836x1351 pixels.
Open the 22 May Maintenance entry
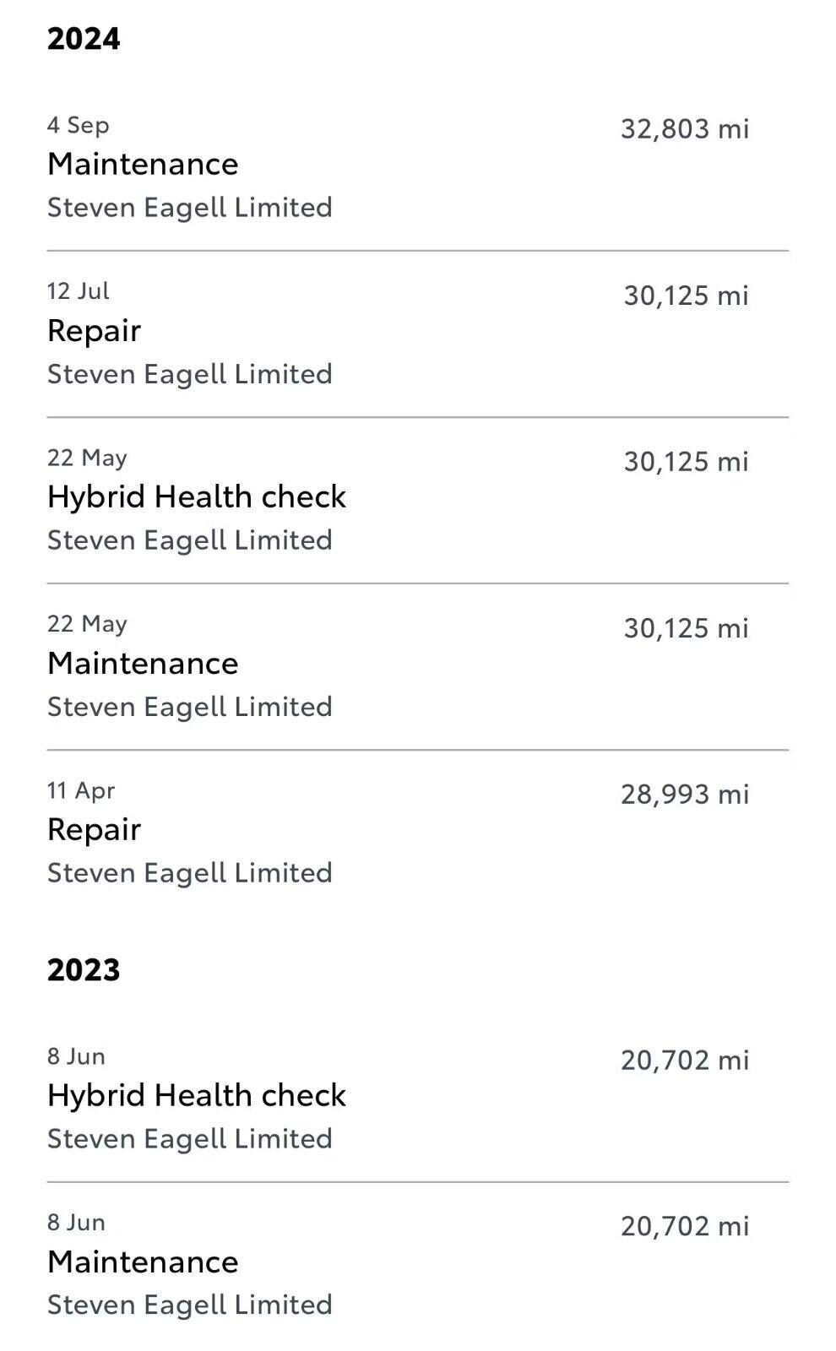click(143, 663)
